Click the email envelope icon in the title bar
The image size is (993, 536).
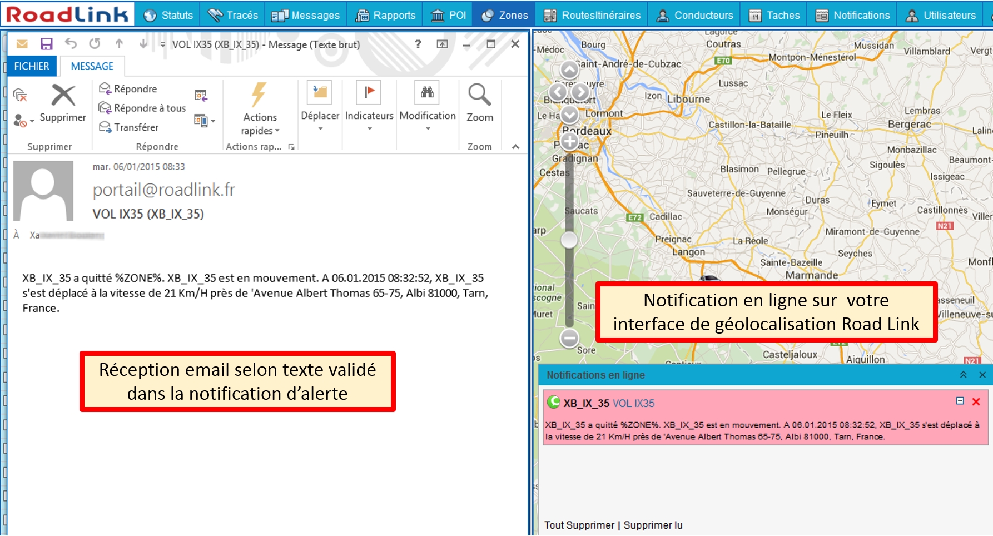[x=22, y=44]
